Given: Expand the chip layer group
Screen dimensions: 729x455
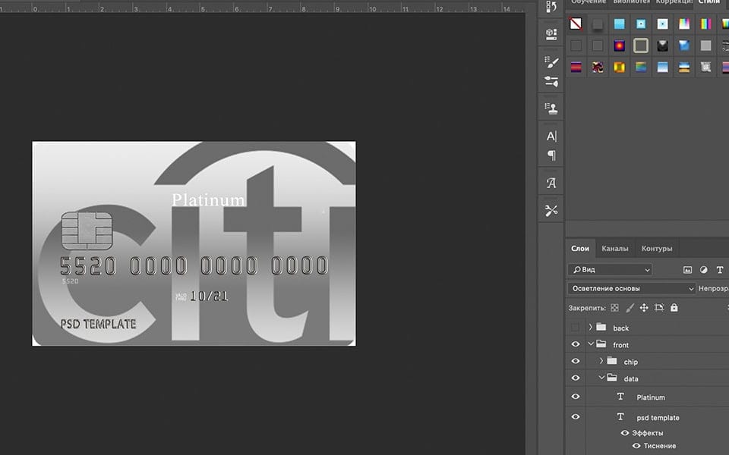Looking at the screenshot, I should (x=601, y=361).
